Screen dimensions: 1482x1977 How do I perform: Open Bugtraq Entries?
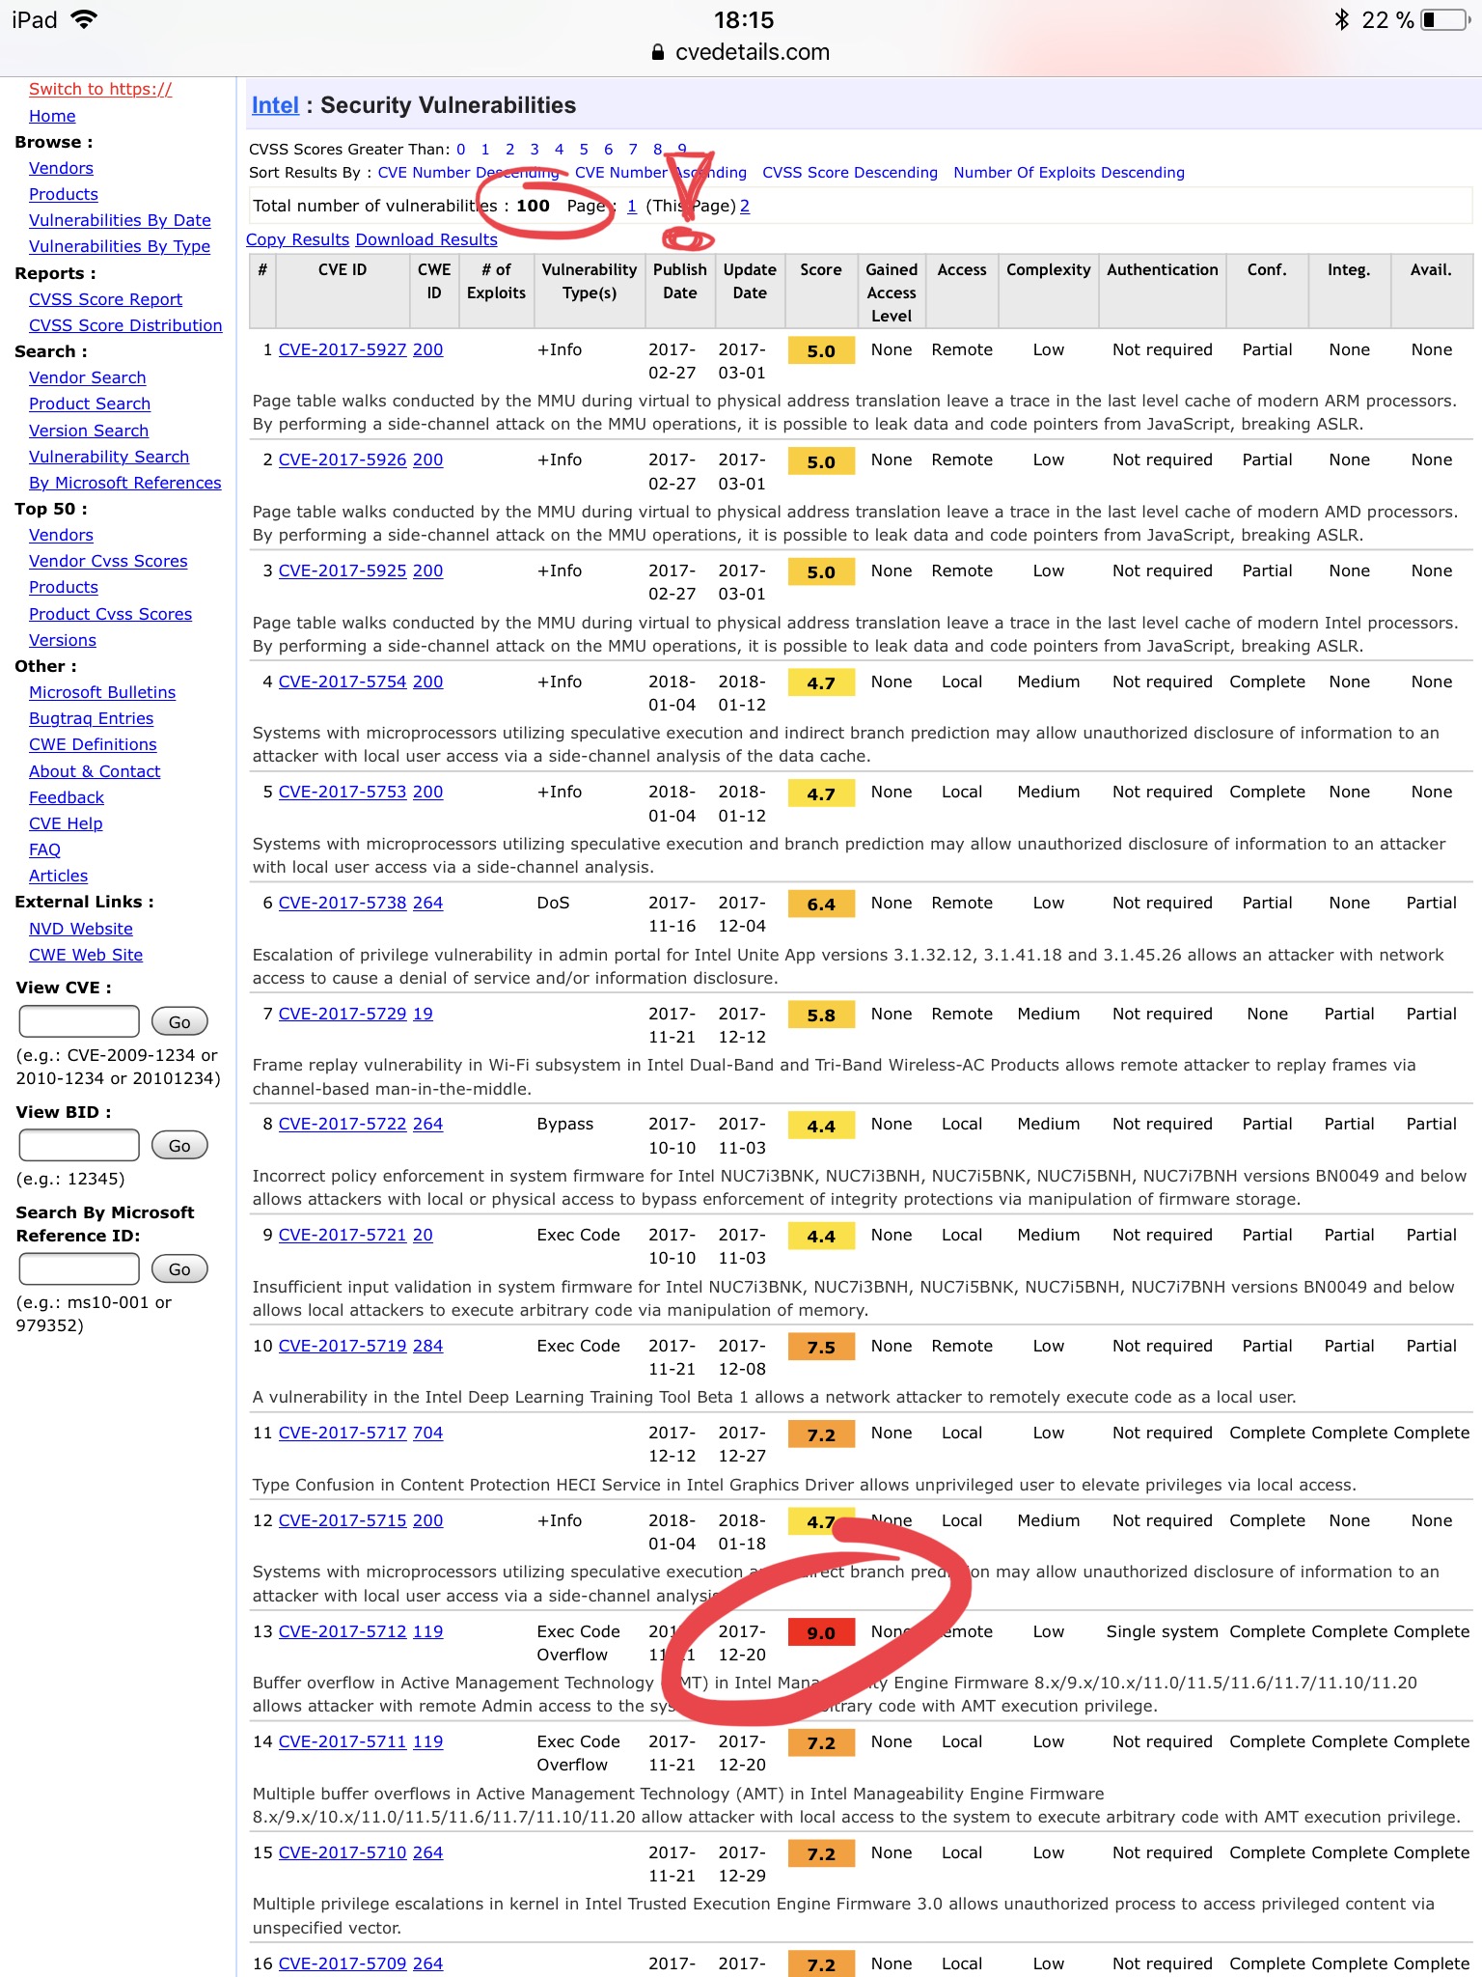coord(91,718)
